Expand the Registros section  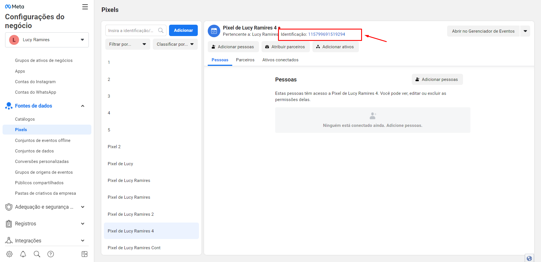[83, 224]
